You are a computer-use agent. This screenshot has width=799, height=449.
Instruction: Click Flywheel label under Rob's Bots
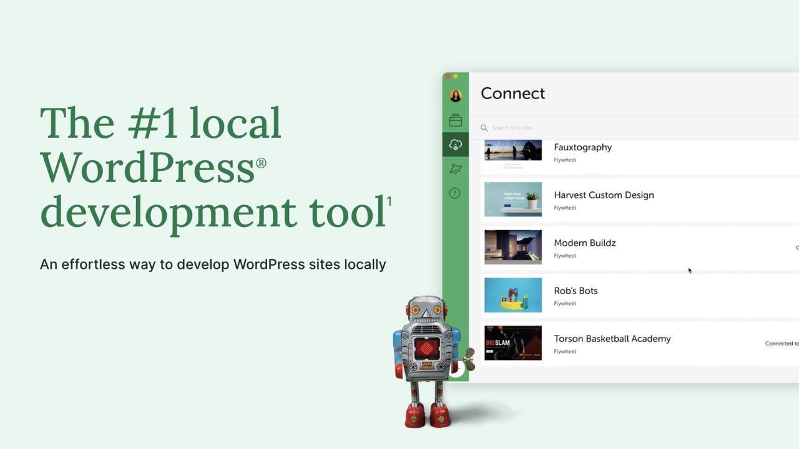[565, 304]
